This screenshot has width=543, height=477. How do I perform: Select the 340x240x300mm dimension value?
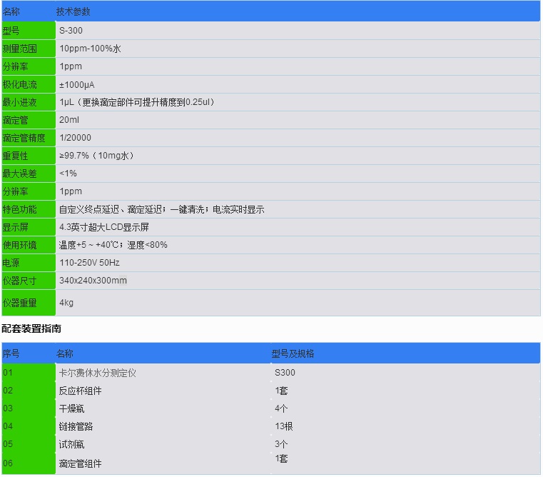click(93, 281)
